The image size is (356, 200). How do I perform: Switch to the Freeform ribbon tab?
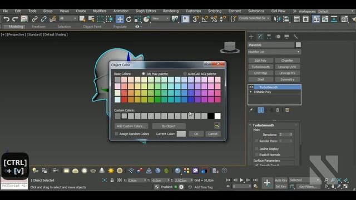(x=38, y=27)
